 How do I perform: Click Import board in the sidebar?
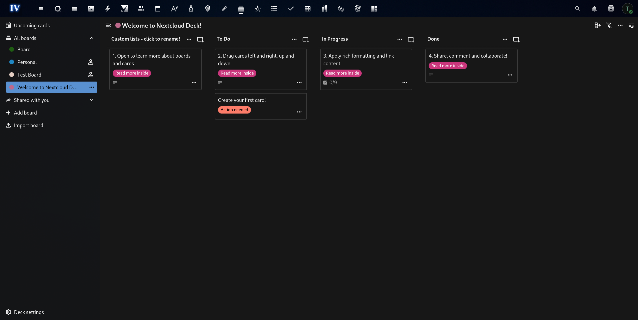(x=28, y=126)
